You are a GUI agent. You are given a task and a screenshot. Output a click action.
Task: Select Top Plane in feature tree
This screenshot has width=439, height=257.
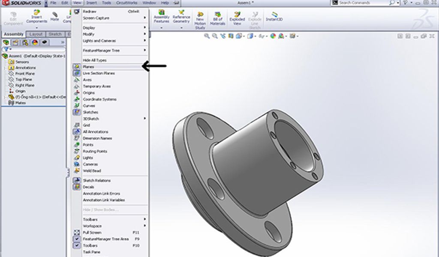pos(24,79)
